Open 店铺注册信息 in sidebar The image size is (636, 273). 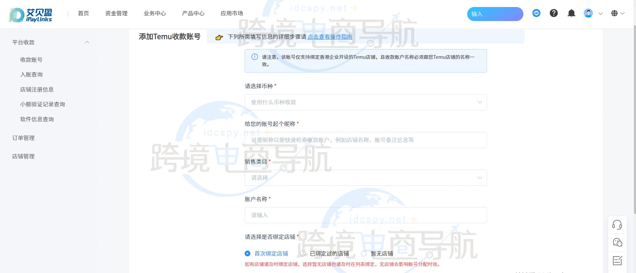click(37, 90)
